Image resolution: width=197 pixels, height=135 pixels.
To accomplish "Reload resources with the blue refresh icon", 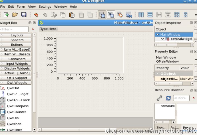I will pos(168,98).
